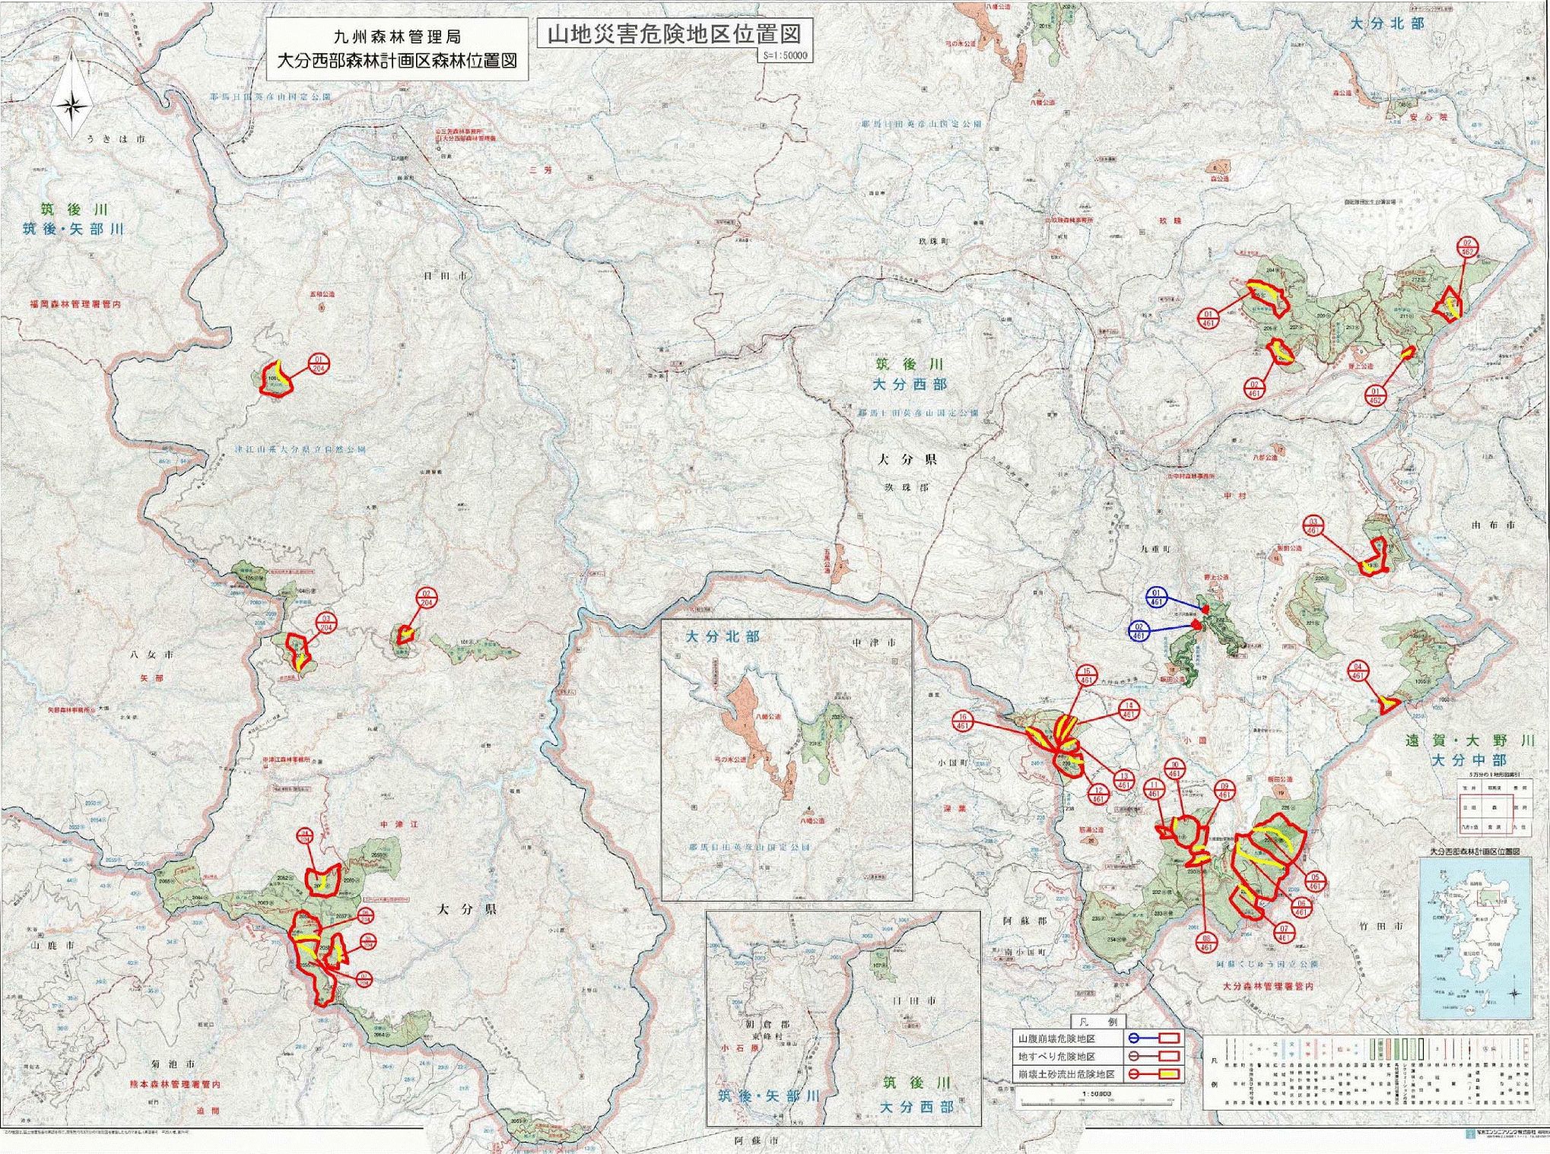Image resolution: width=1550 pixels, height=1154 pixels.
Task: Select hazard marker 05/461
Action: [1316, 882]
